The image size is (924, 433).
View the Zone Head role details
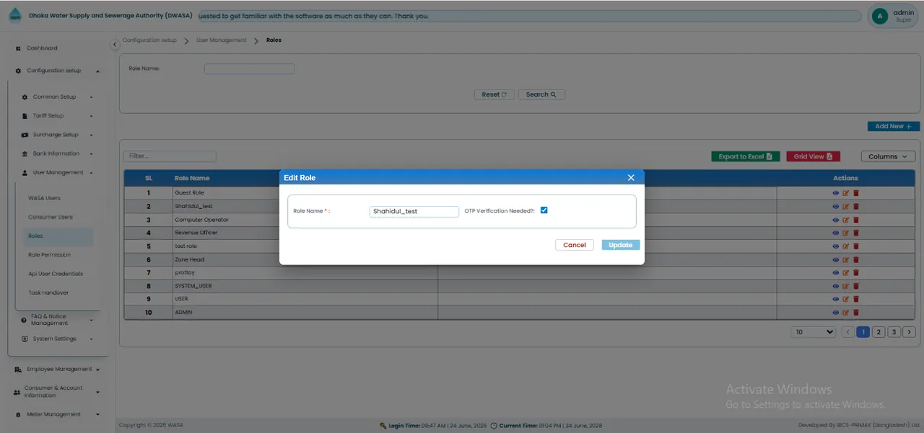(836, 259)
